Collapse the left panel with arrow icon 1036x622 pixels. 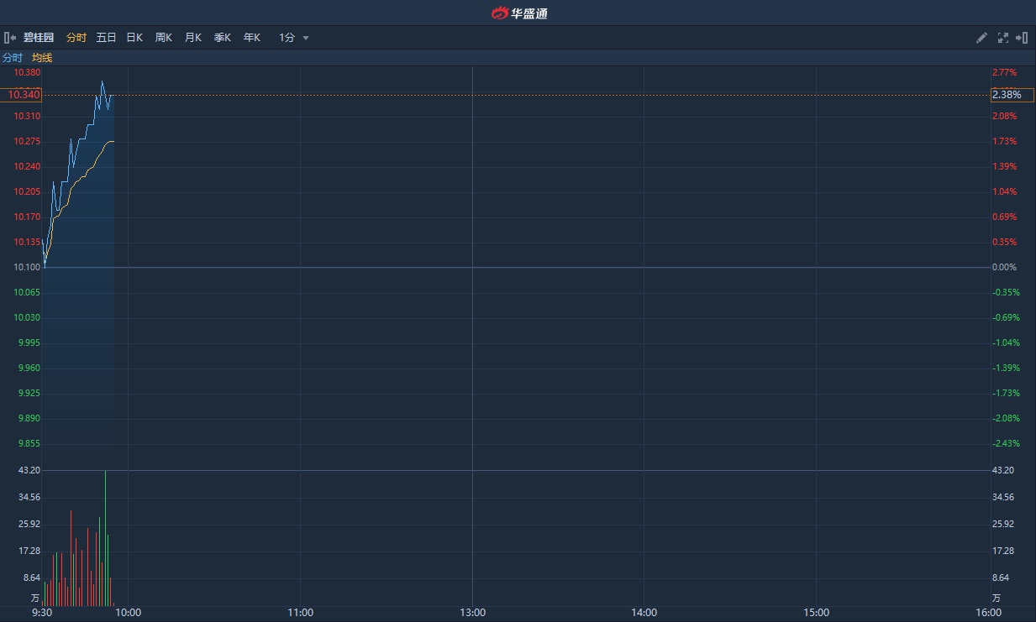click(10, 38)
